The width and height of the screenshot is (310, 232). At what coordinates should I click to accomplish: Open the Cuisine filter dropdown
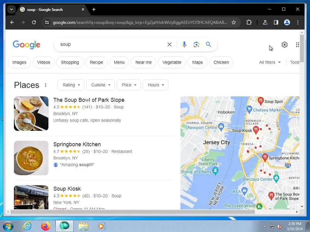(x=101, y=85)
